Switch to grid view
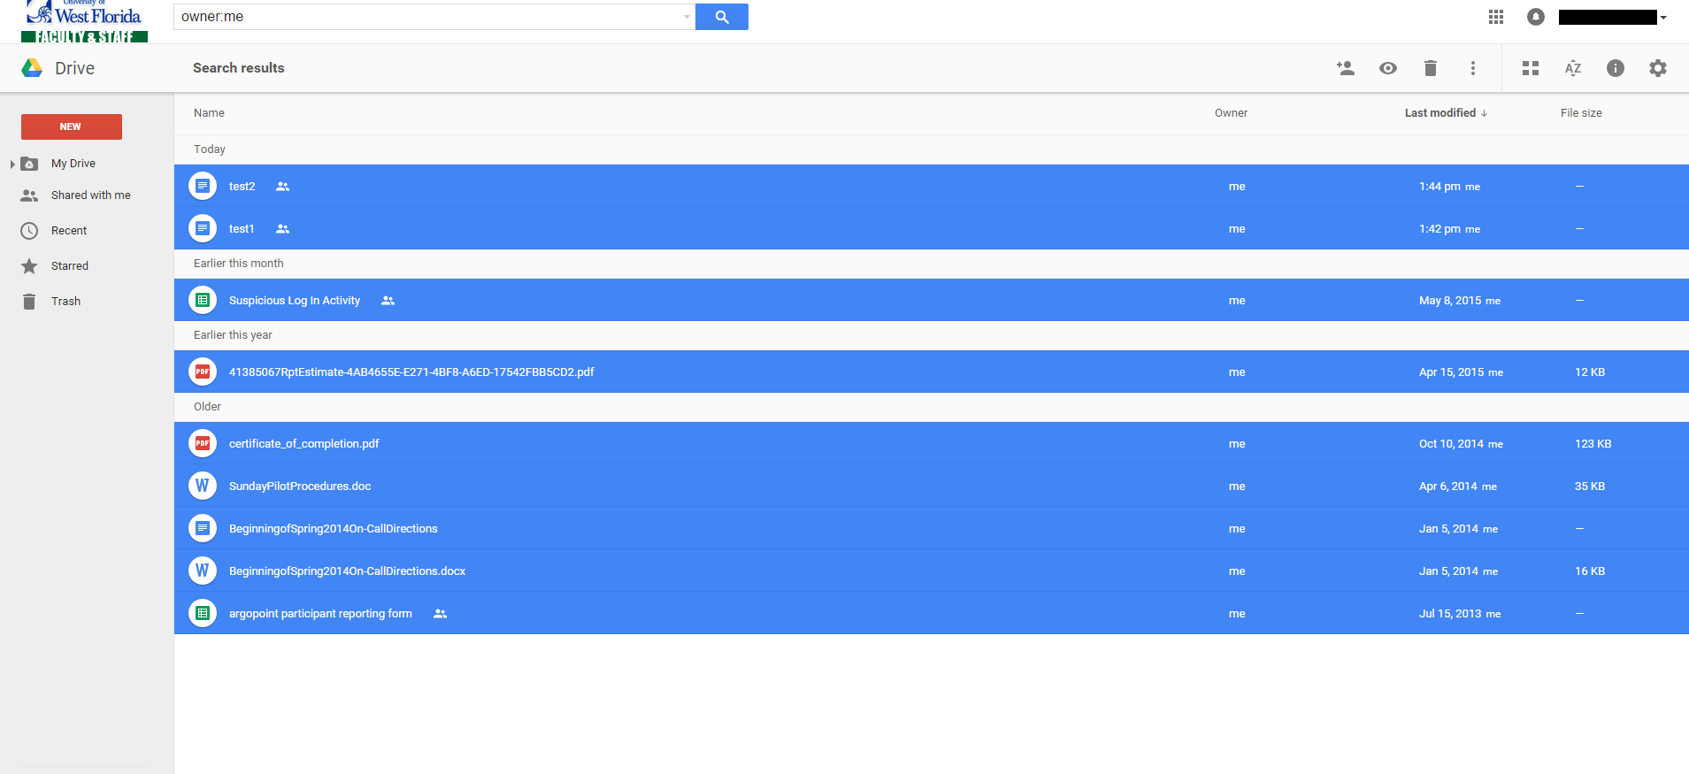The height and width of the screenshot is (774, 1689). click(x=1530, y=68)
